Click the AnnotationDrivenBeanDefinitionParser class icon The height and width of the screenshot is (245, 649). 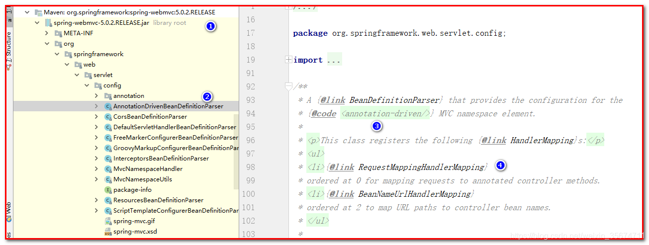pyautogui.click(x=108, y=106)
